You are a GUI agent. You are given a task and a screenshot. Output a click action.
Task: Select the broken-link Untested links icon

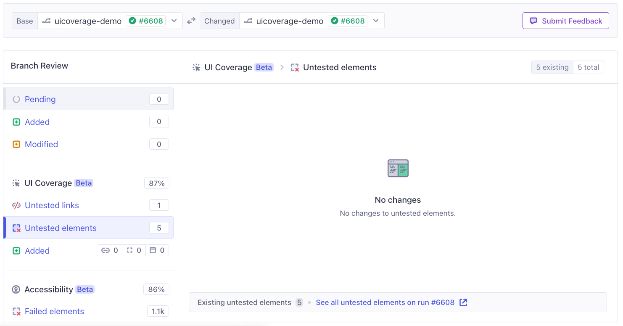[x=16, y=205]
